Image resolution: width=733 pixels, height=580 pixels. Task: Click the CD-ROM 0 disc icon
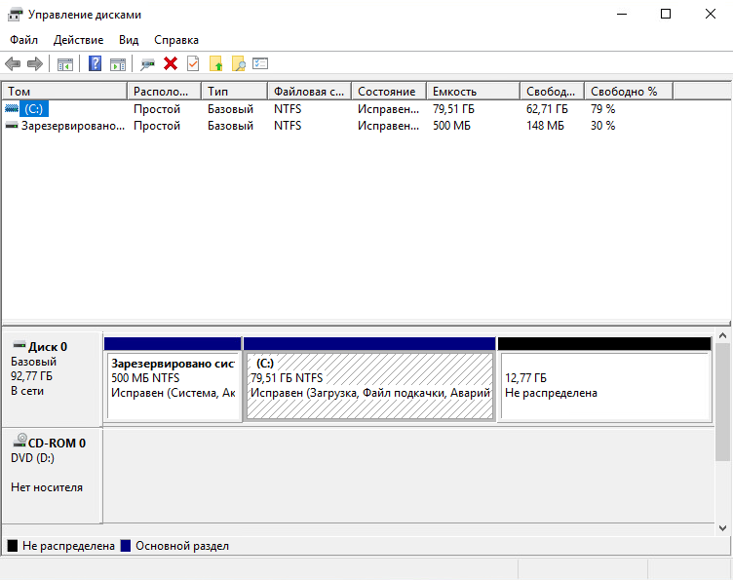pyautogui.click(x=19, y=441)
